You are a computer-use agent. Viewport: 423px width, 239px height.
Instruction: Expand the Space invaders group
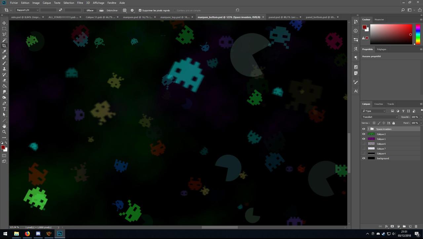click(368, 129)
